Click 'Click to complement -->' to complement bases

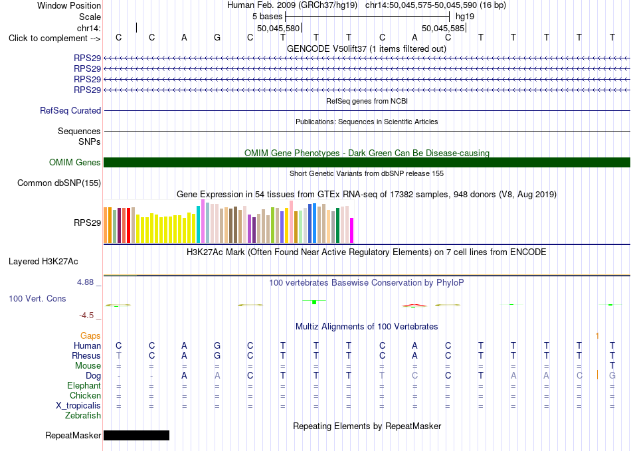click(54, 39)
